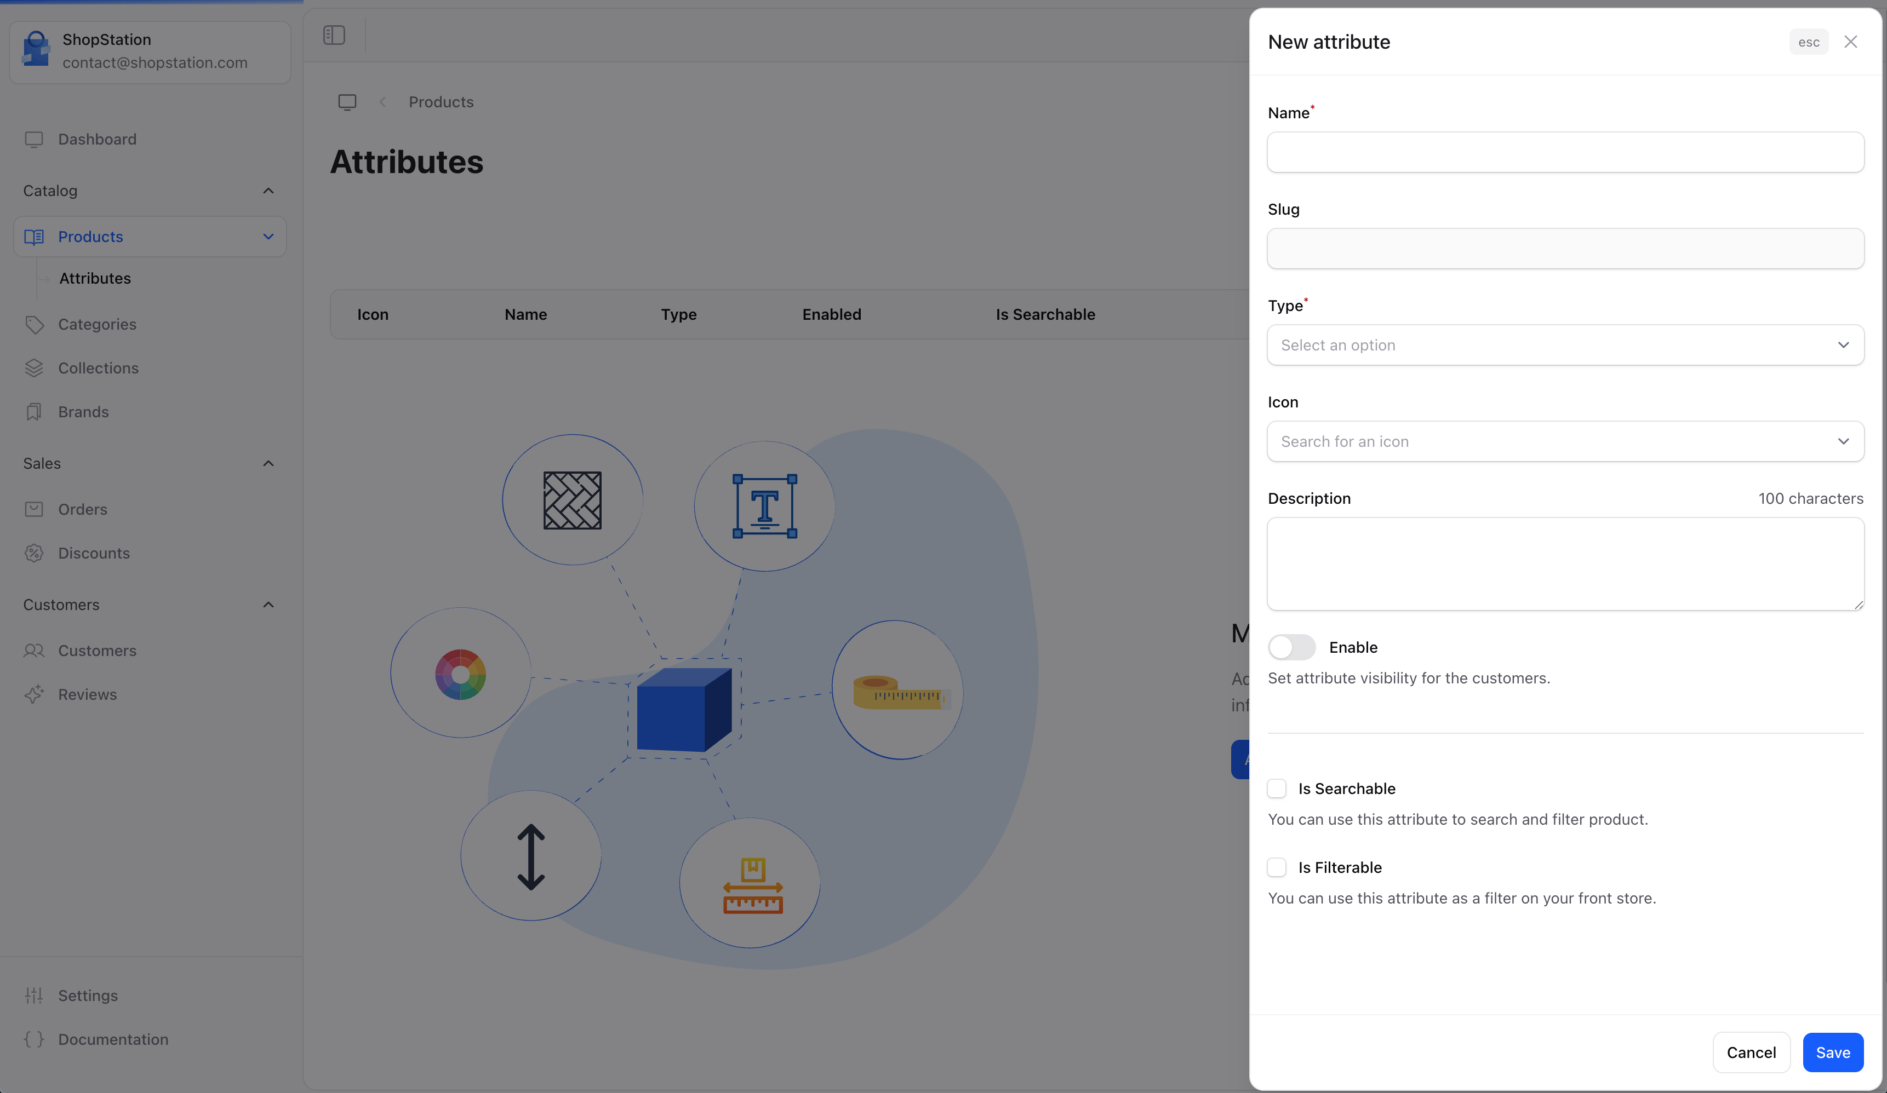Expand the Products menu chevron
1887x1093 pixels.
tap(268, 237)
